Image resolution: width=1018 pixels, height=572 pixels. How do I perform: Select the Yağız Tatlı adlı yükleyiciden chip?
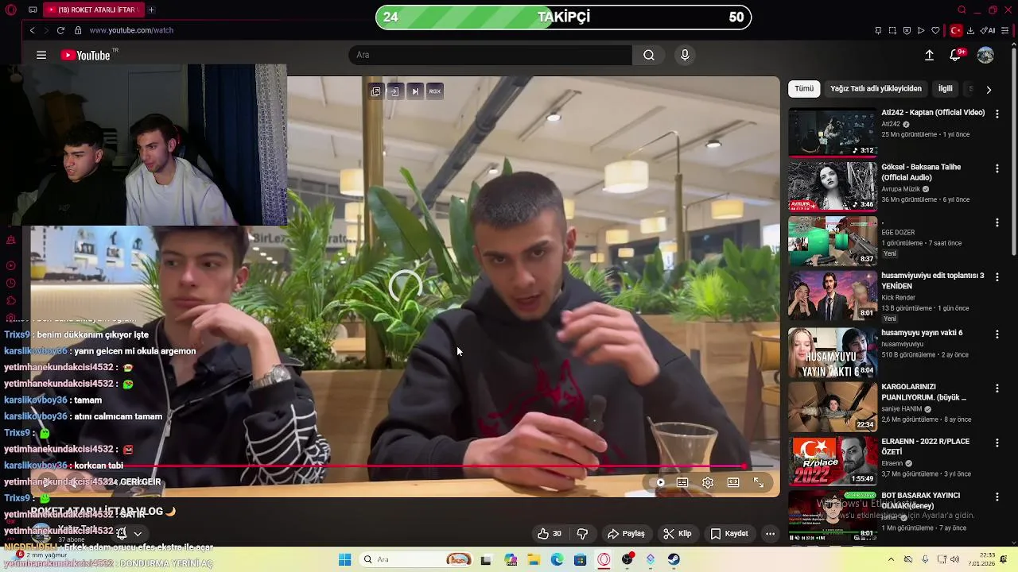876,89
